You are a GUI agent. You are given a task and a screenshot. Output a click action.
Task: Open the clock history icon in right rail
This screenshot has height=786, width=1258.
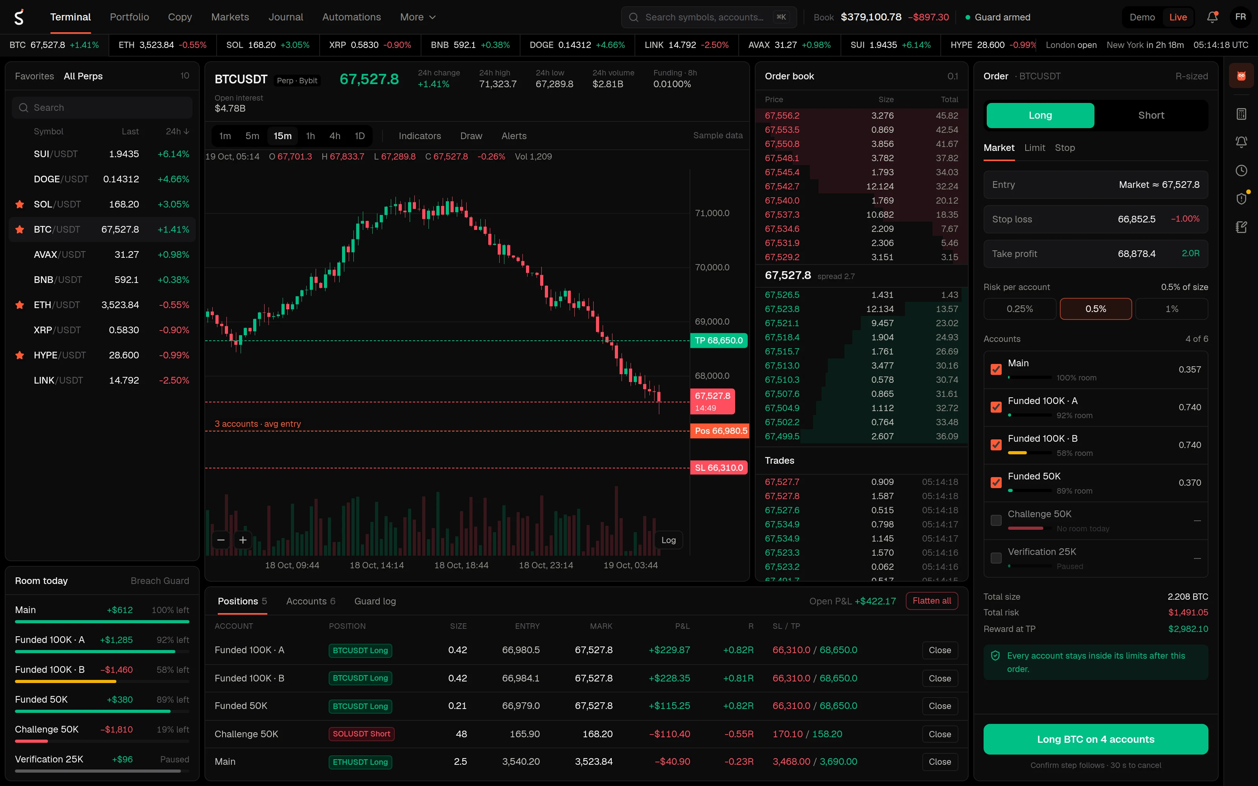1241,171
